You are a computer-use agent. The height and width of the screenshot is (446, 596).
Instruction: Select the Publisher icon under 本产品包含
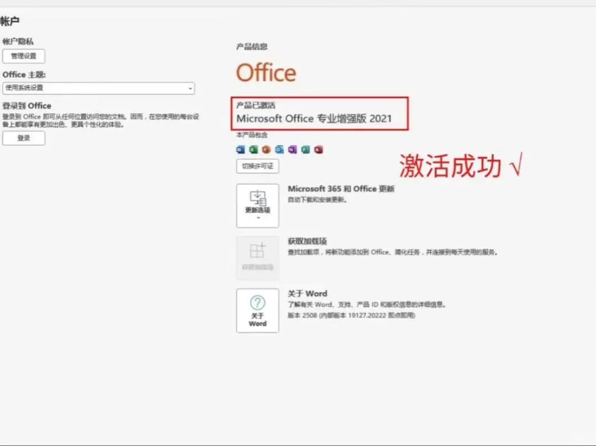tap(304, 149)
